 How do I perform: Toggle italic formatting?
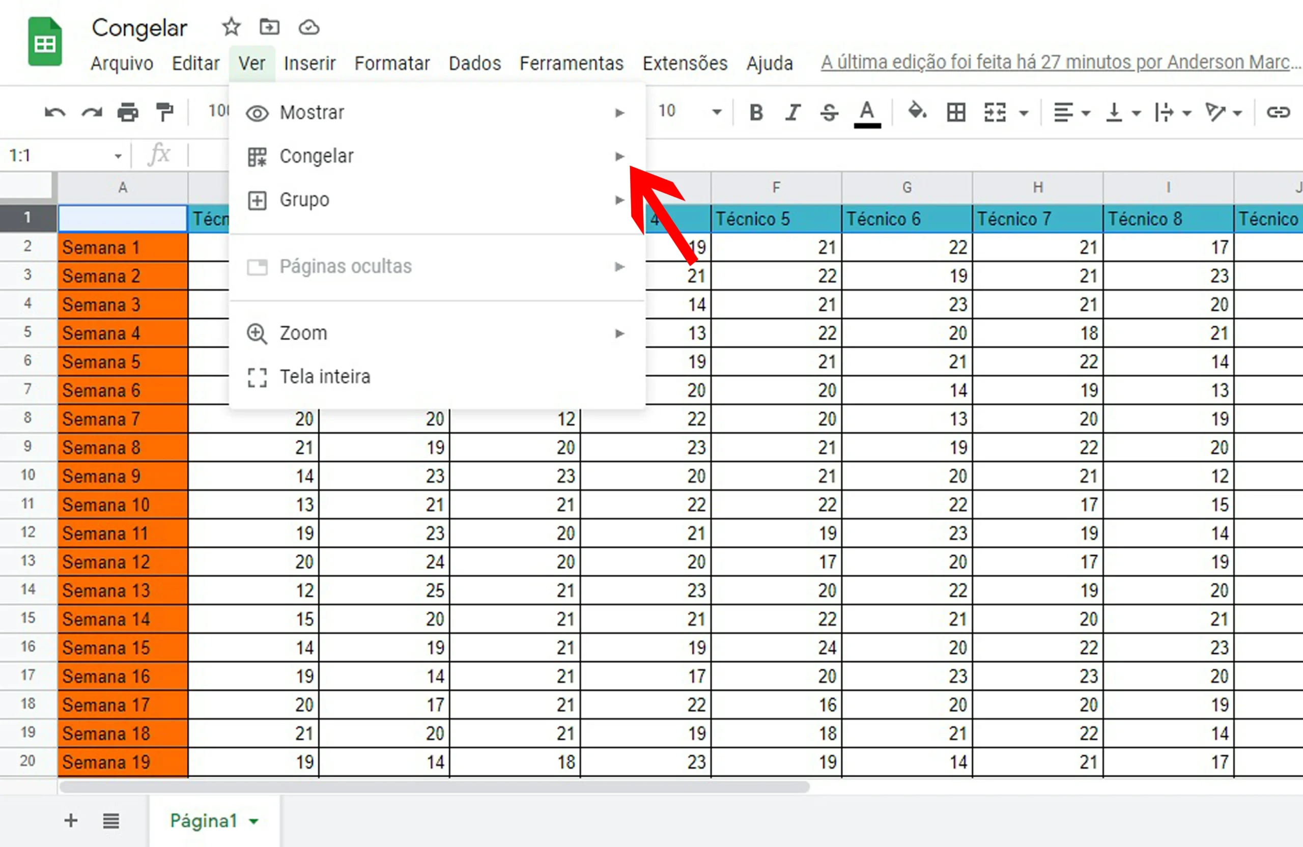[x=793, y=112]
